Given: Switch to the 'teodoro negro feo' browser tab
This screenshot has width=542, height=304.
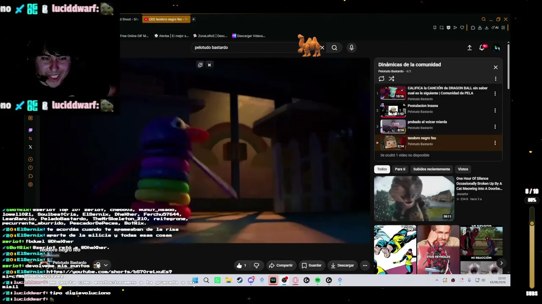Looking at the screenshot, I should [166, 19].
